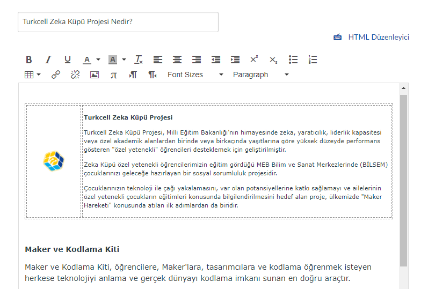Click the keyboard icon beside HTML Düzenleyici

(x=338, y=37)
